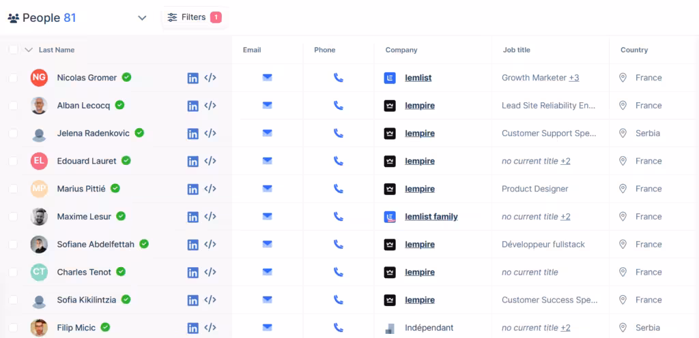
Task: Click the phone icon for Edouard Lauret
Action: 338,162
